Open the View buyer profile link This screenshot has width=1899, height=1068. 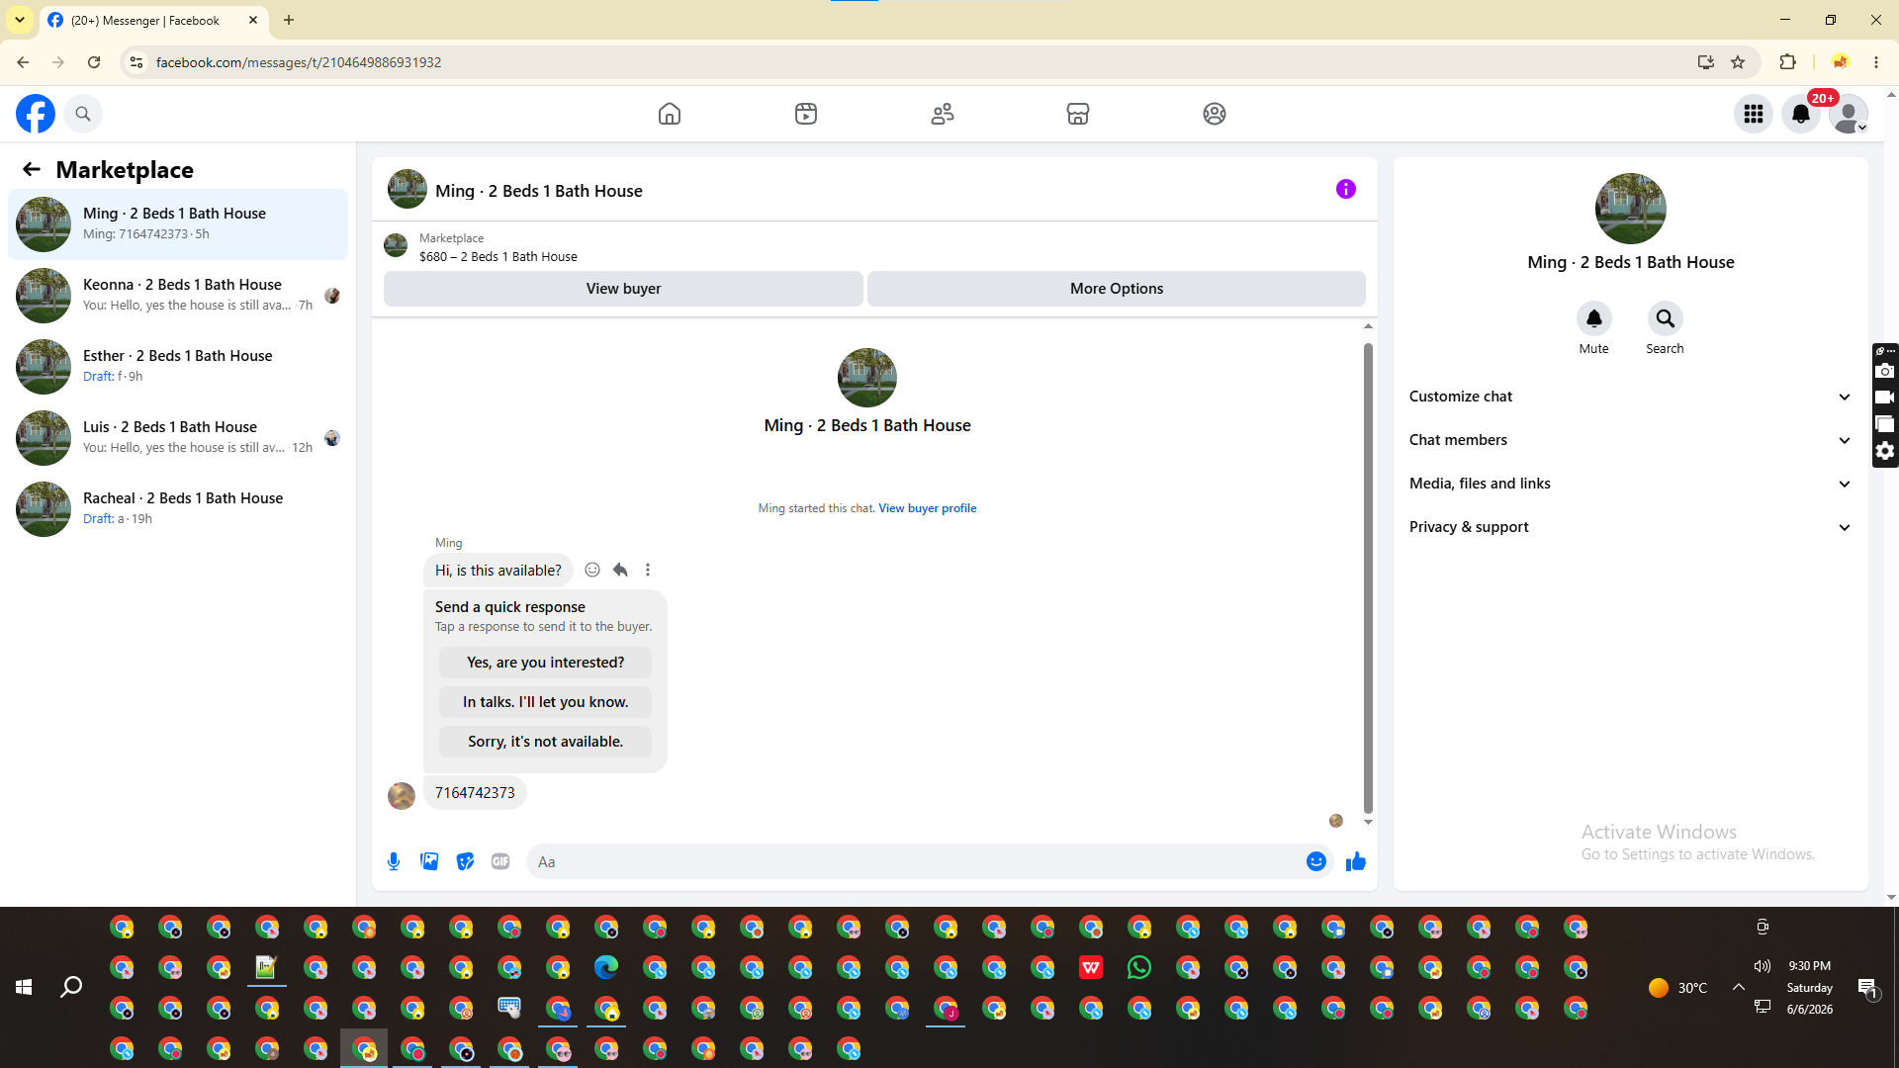click(x=928, y=508)
